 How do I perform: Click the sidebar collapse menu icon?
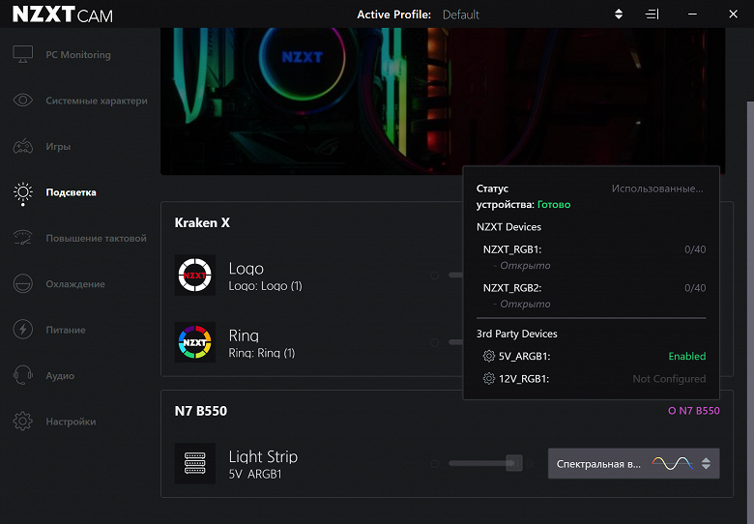click(x=652, y=15)
